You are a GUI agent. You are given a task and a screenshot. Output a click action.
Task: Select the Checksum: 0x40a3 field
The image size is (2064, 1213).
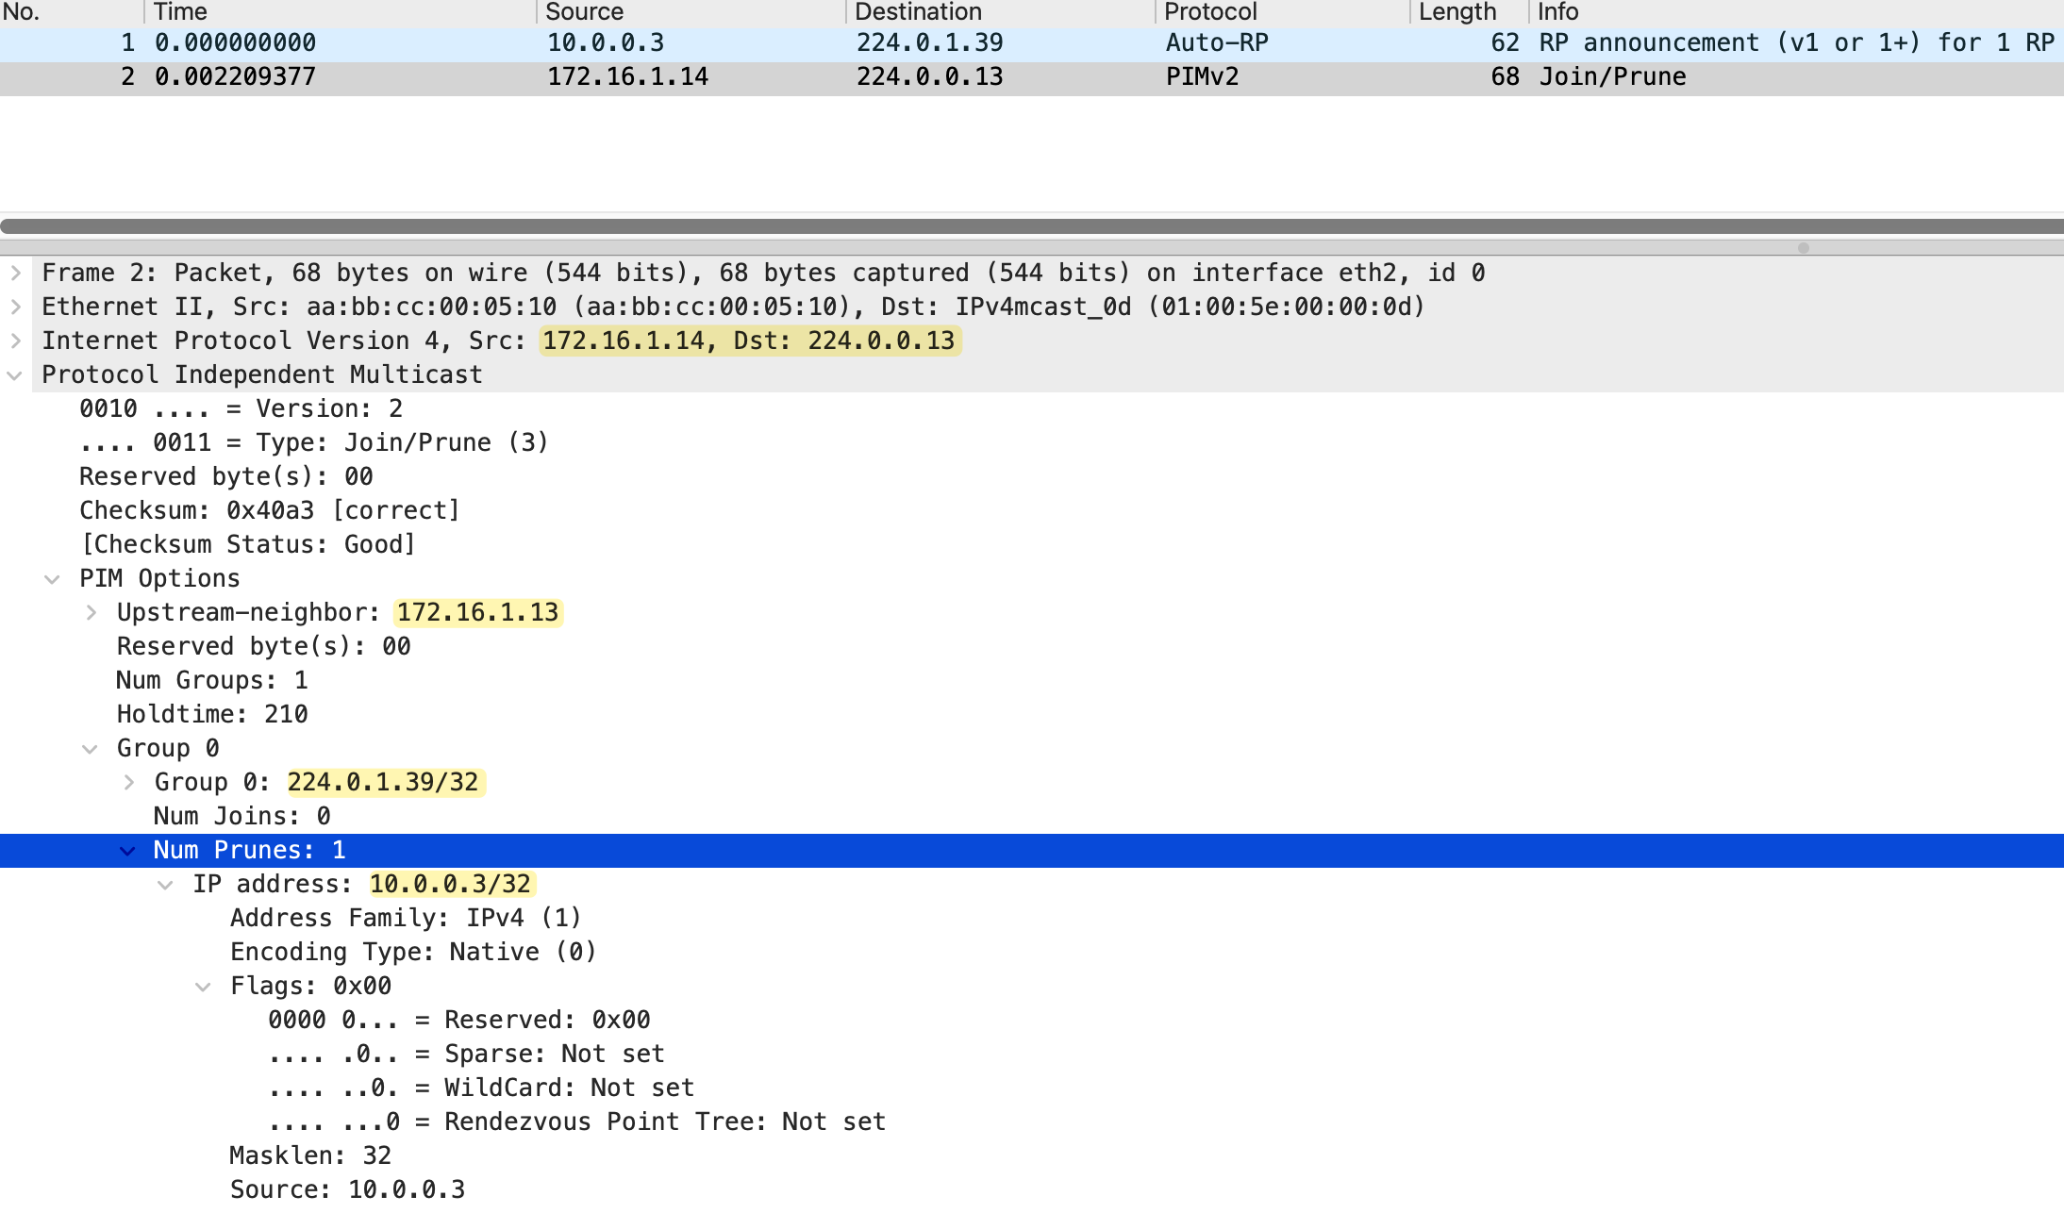[269, 510]
